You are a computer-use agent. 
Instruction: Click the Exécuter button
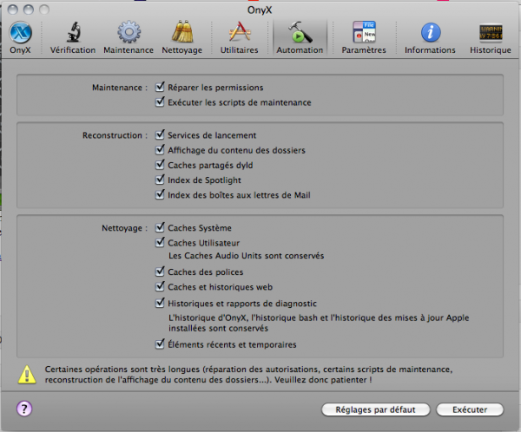point(470,409)
